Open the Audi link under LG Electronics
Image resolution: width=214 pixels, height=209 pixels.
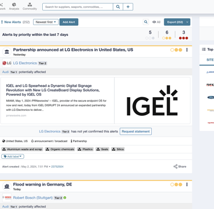[5, 72]
